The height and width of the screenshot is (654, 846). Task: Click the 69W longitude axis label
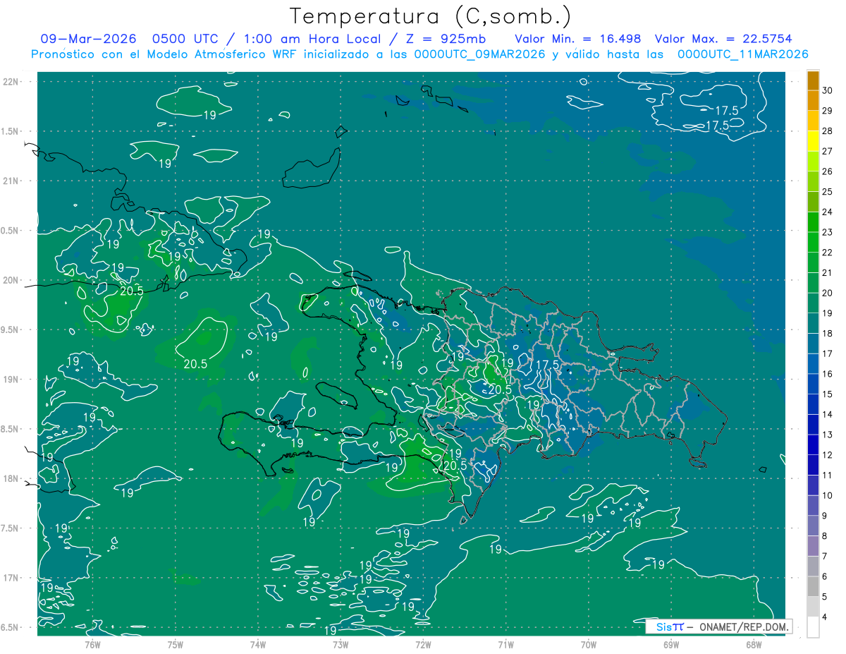(x=671, y=645)
